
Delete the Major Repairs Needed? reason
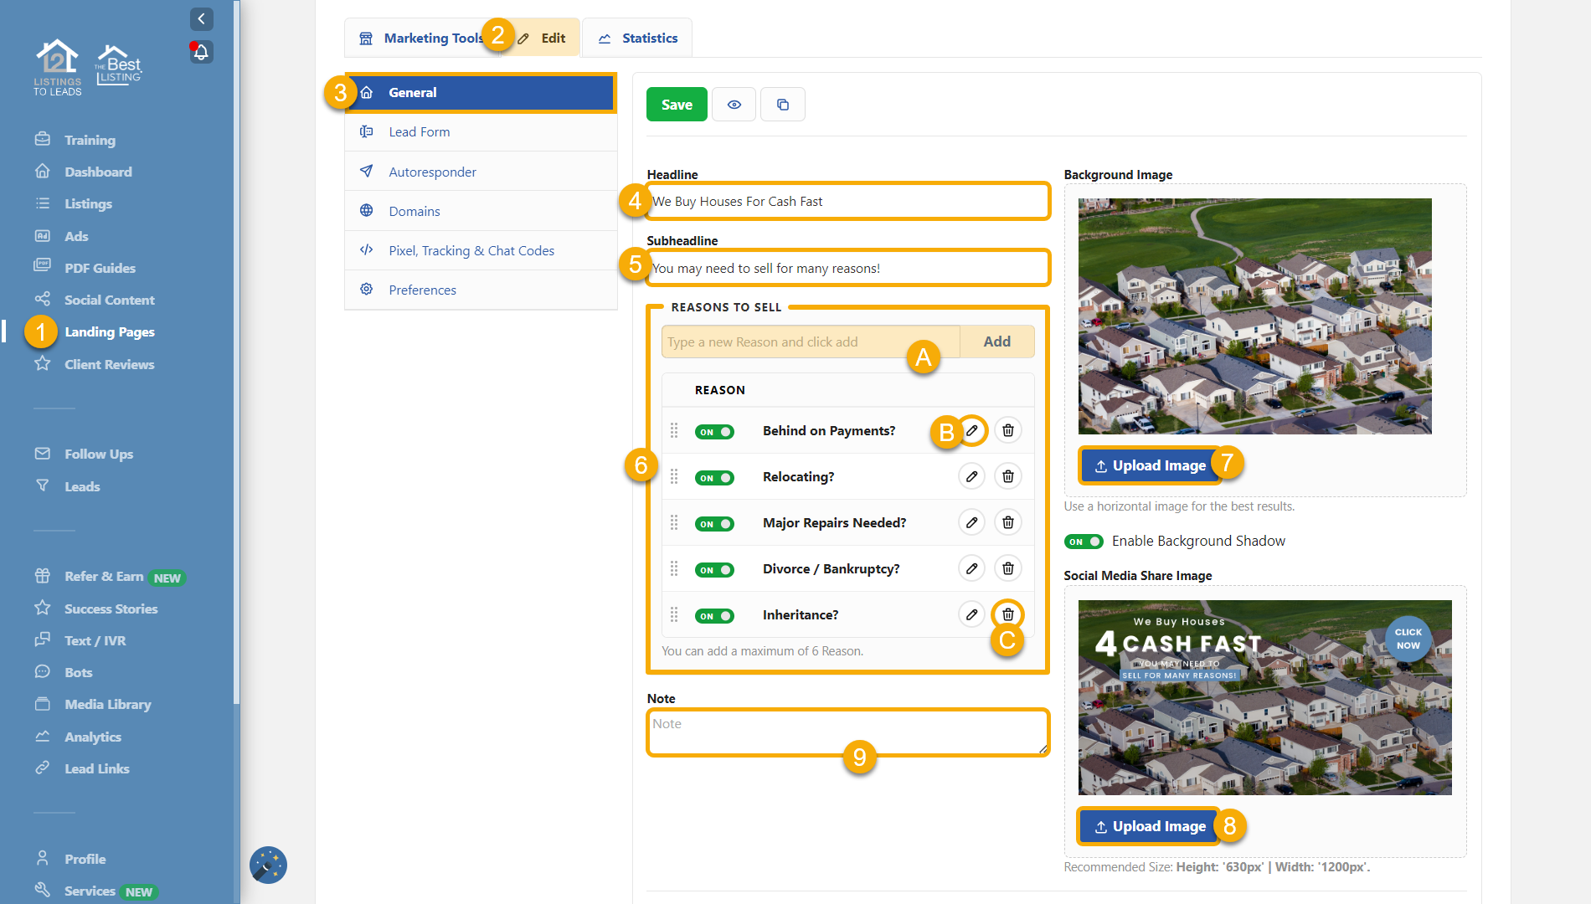pyautogui.click(x=1008, y=522)
